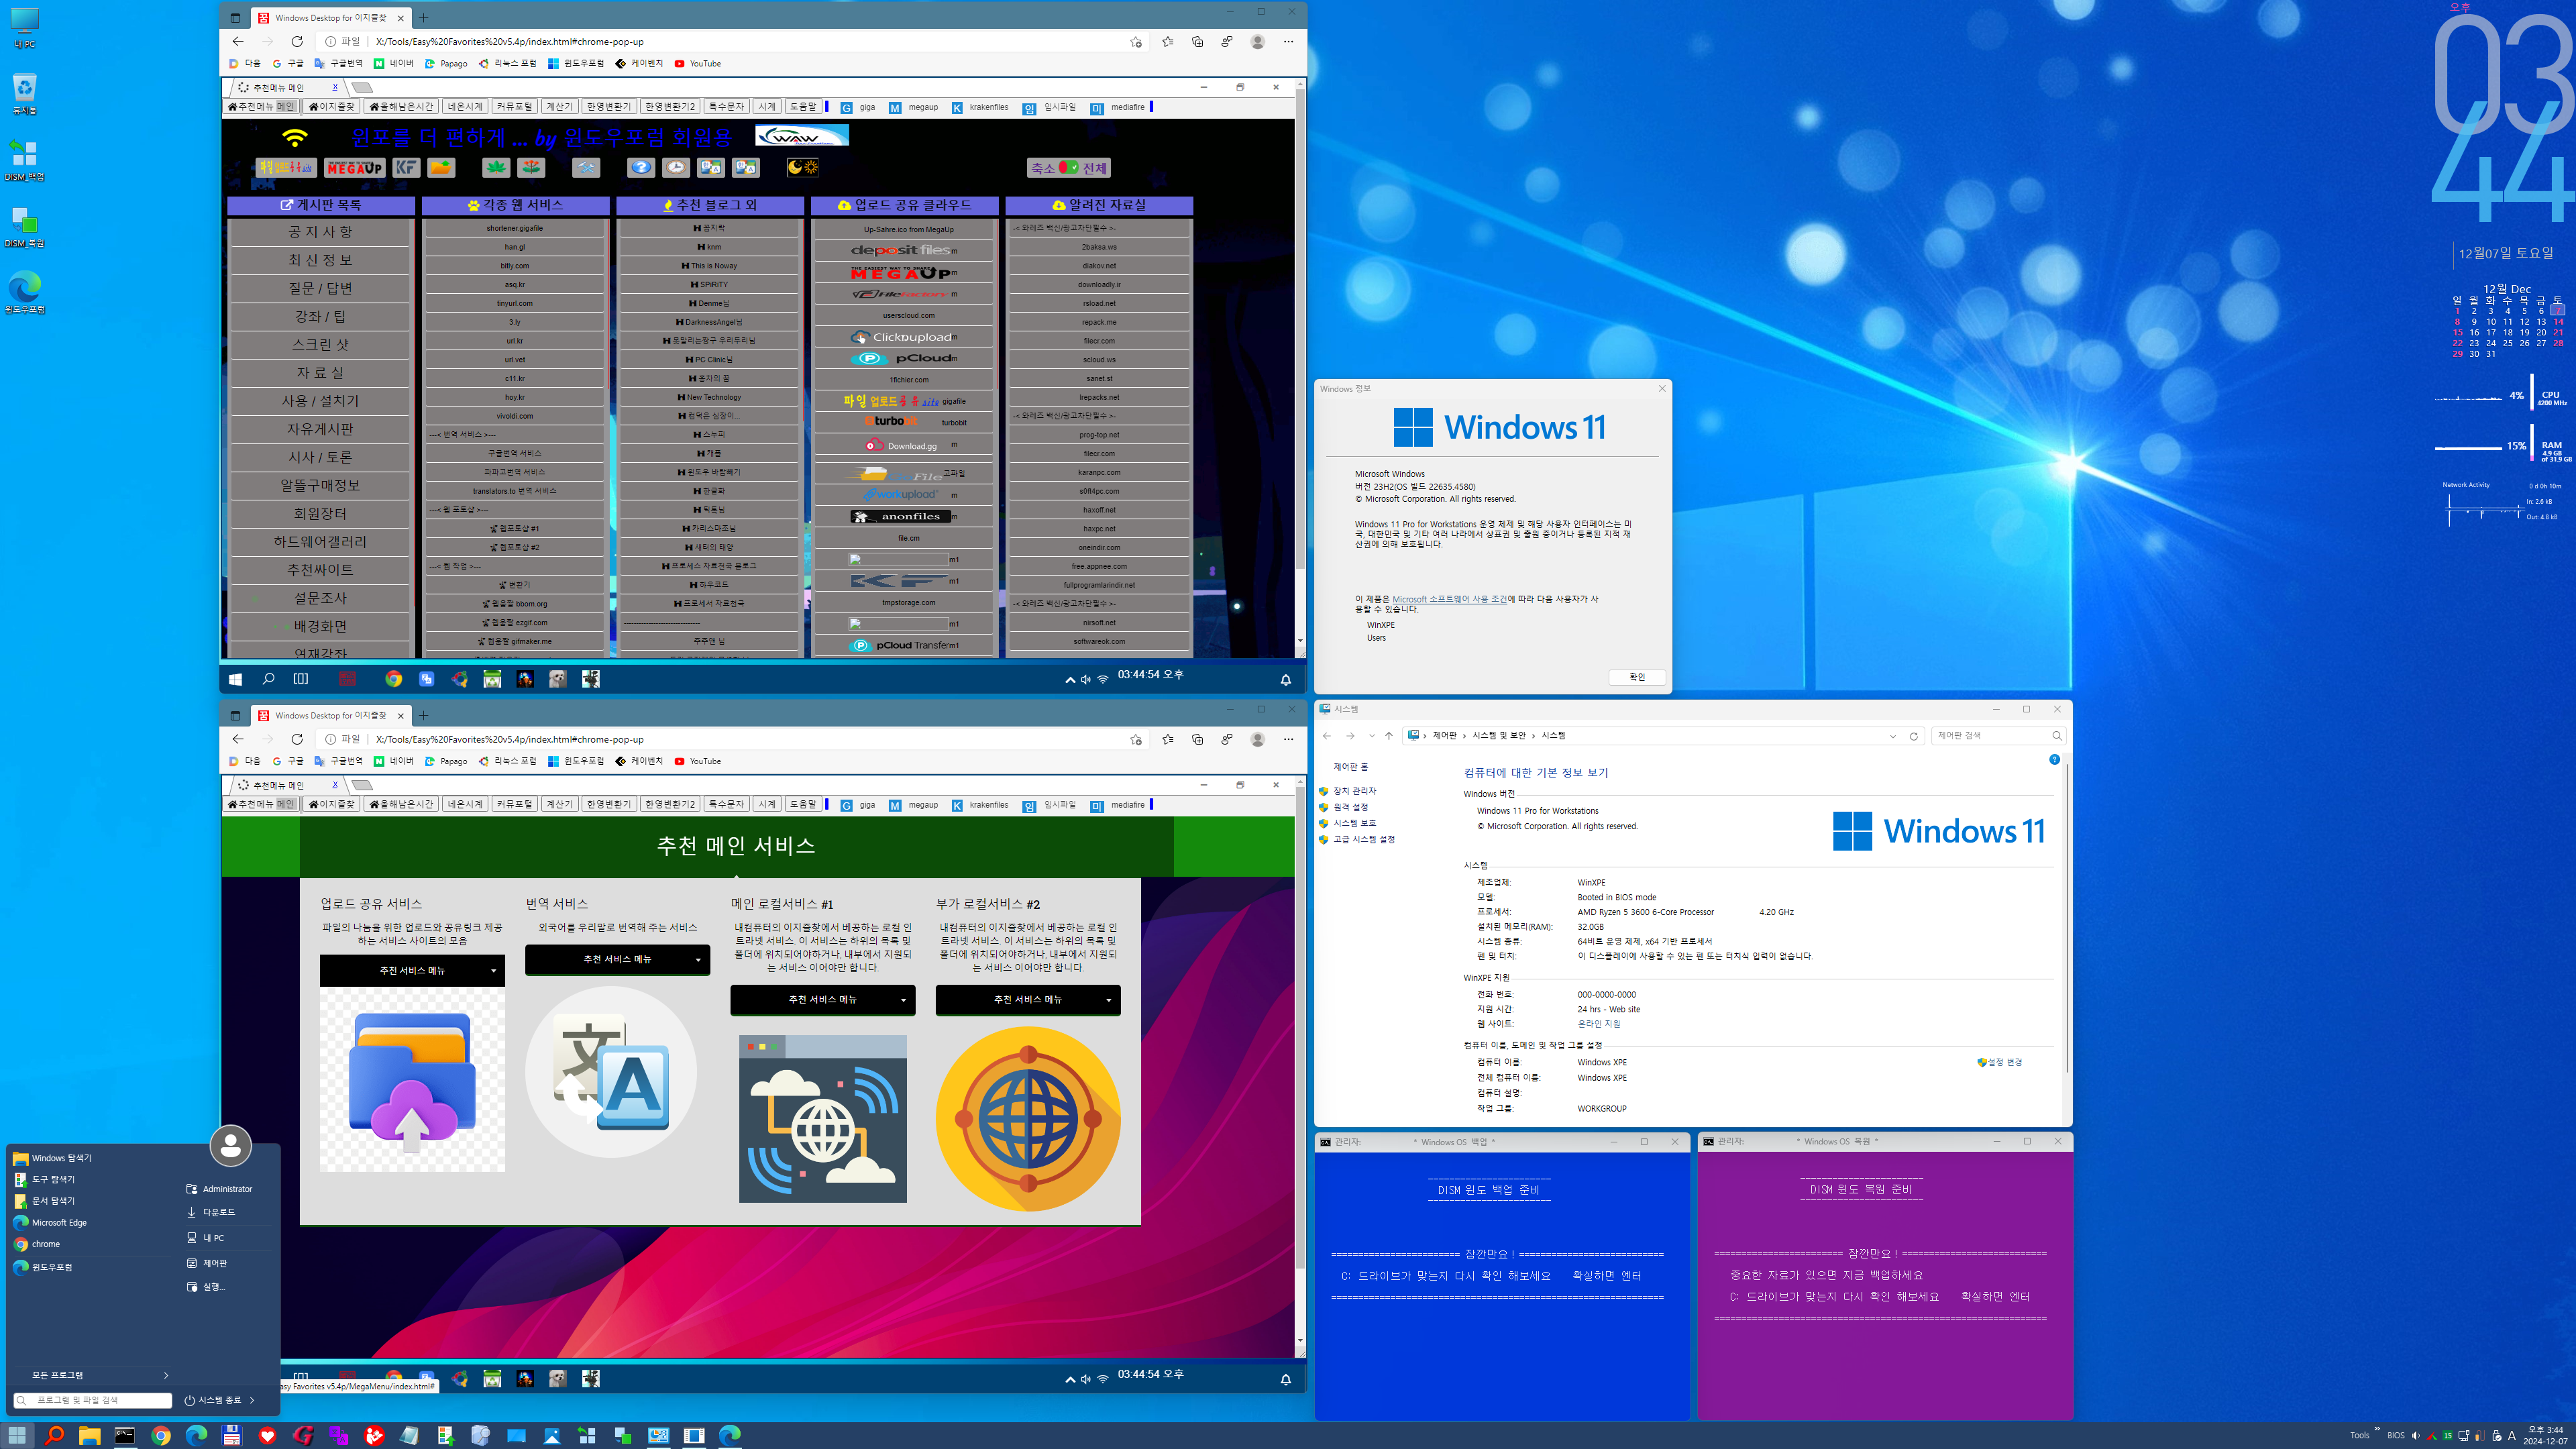2576x1449 pixels.
Task: Click the wrench tools icon in top page
Action: [586, 168]
